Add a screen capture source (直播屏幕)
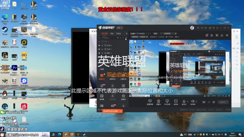The width and height of the screenshot is (244, 137). [150, 102]
